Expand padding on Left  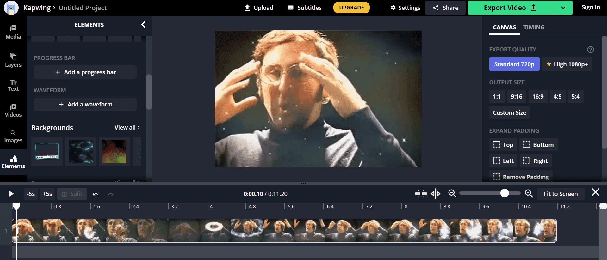point(503,161)
